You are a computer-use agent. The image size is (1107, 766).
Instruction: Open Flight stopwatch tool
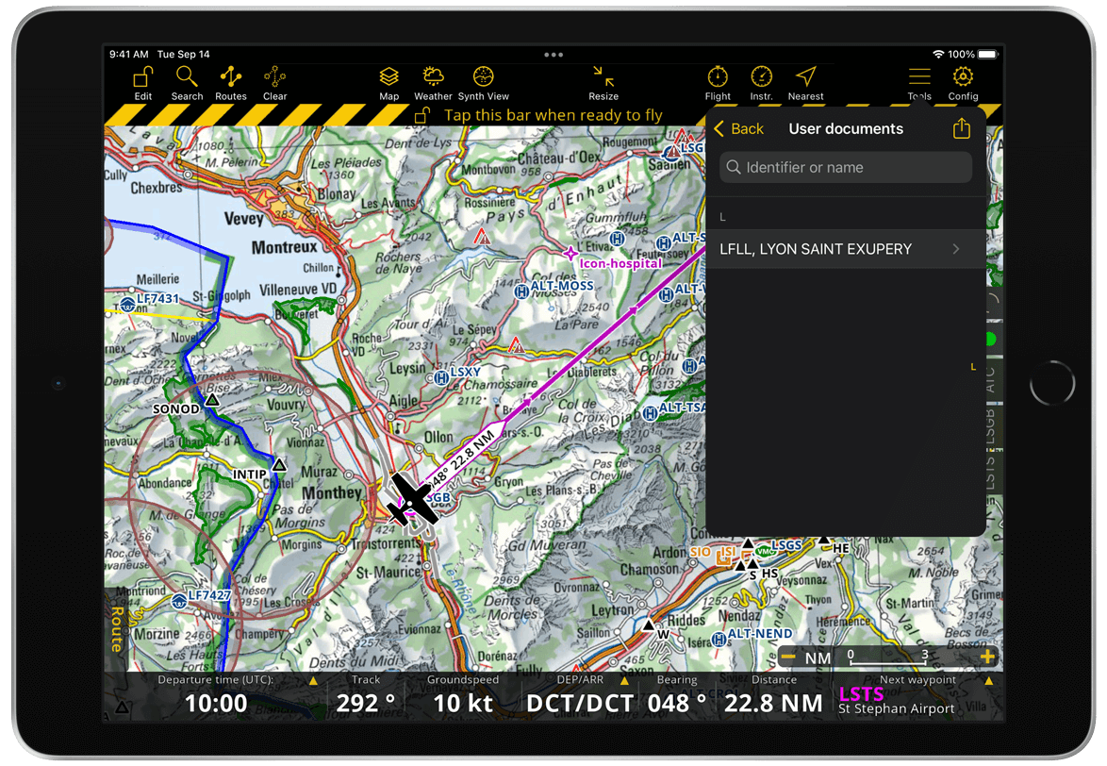[x=718, y=83]
